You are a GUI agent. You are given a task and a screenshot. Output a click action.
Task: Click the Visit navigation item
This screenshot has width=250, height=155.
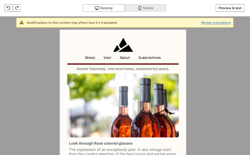click(107, 58)
